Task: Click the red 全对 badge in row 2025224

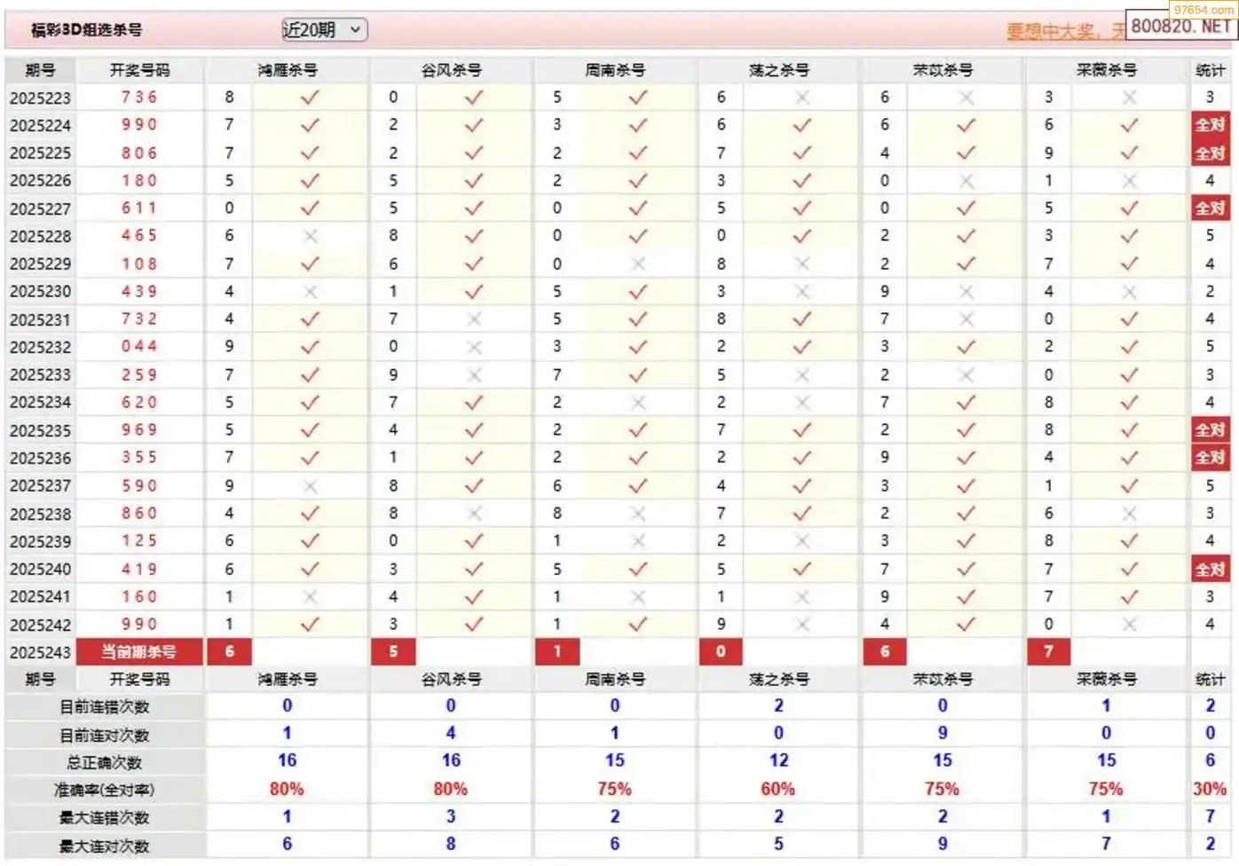Action: (x=1210, y=125)
